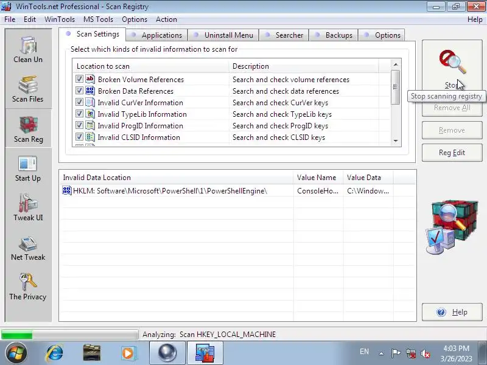Click the registry cube logo image
This screenshot has height=365, width=487.
click(452, 227)
